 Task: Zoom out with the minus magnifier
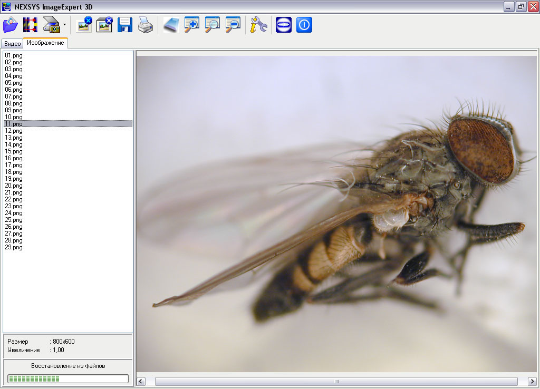click(x=233, y=25)
